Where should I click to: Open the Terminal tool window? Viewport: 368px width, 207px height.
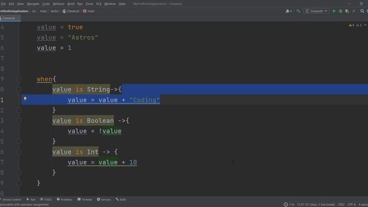85,200
